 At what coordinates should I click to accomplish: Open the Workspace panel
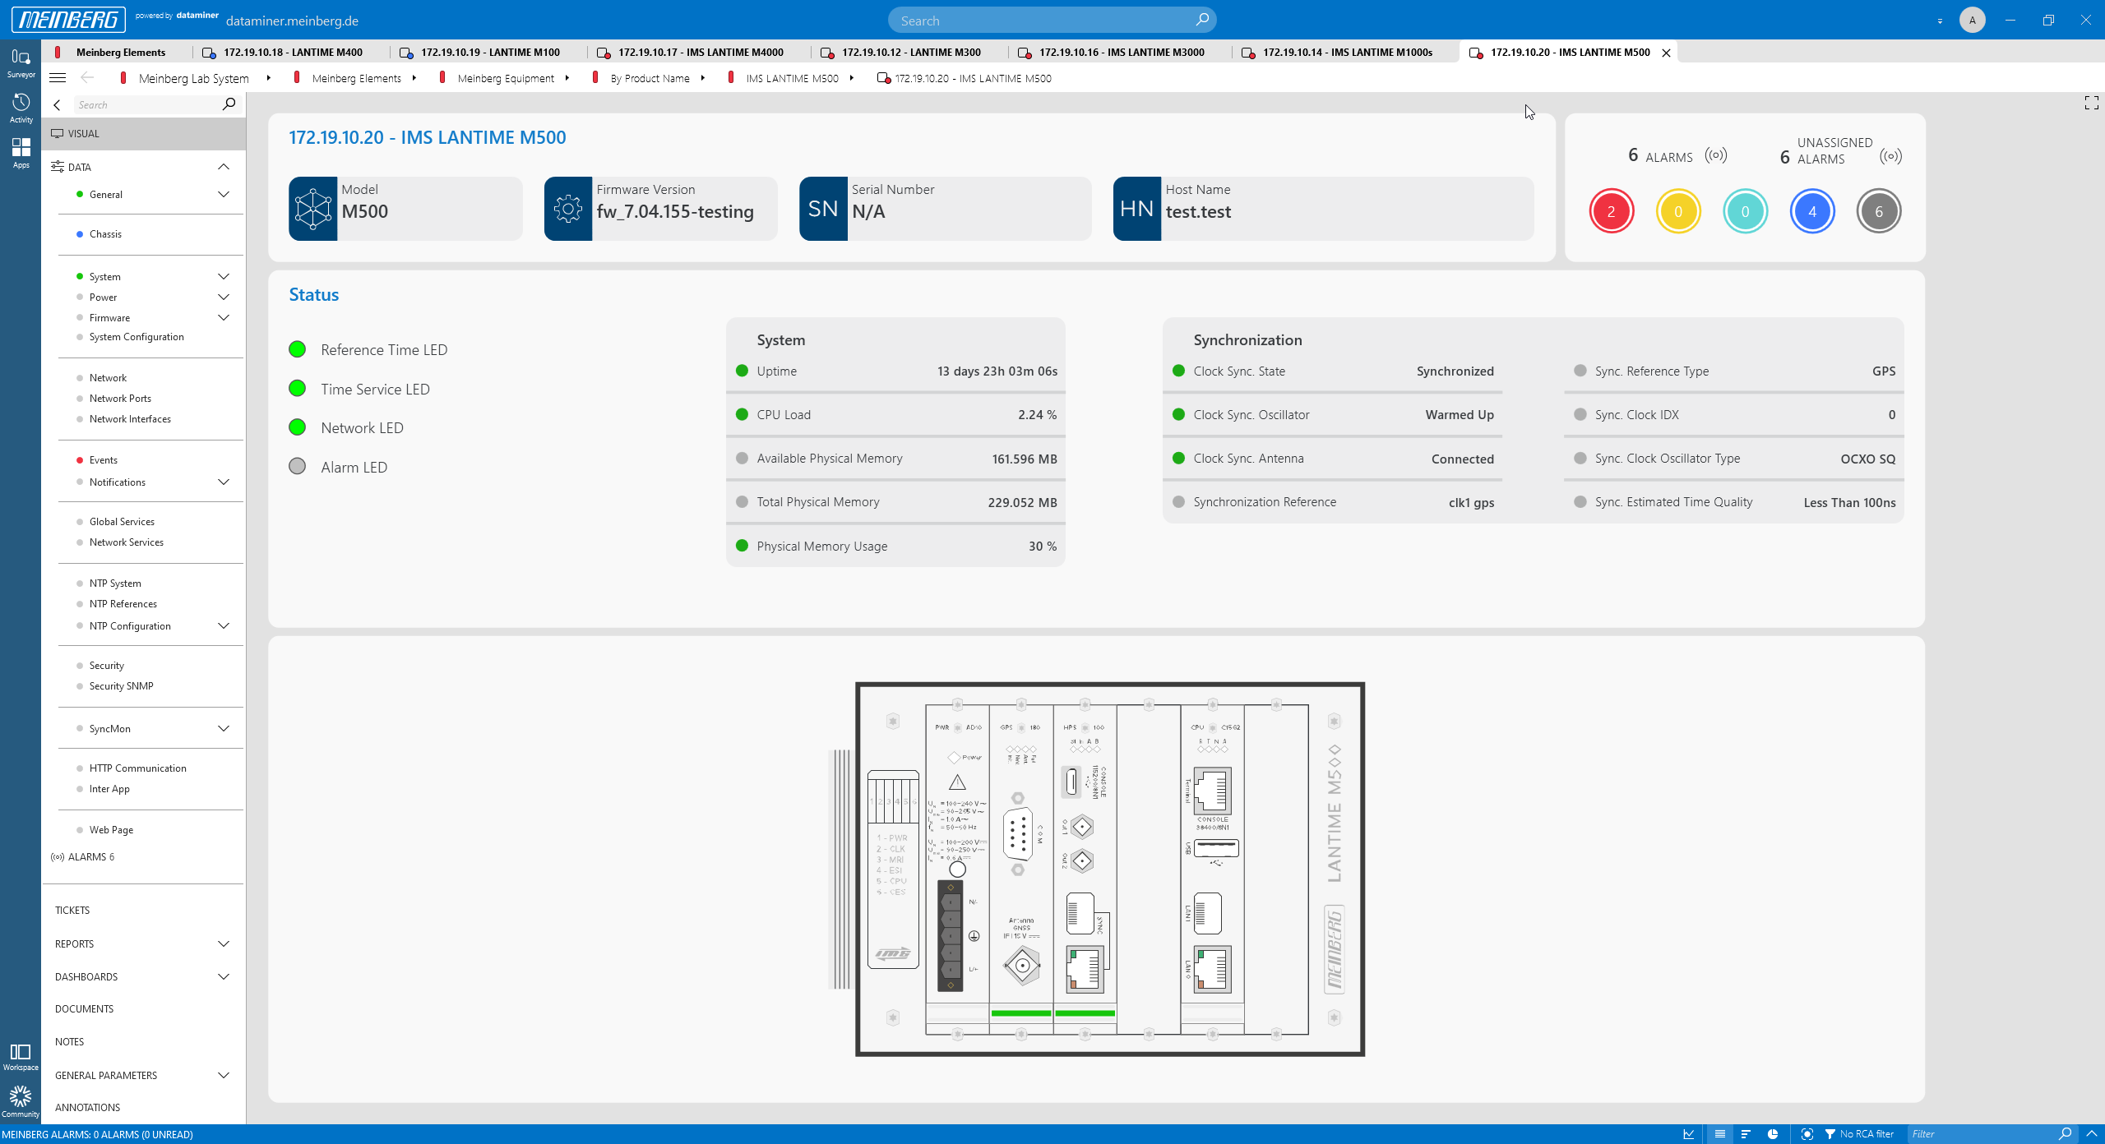[21, 1057]
